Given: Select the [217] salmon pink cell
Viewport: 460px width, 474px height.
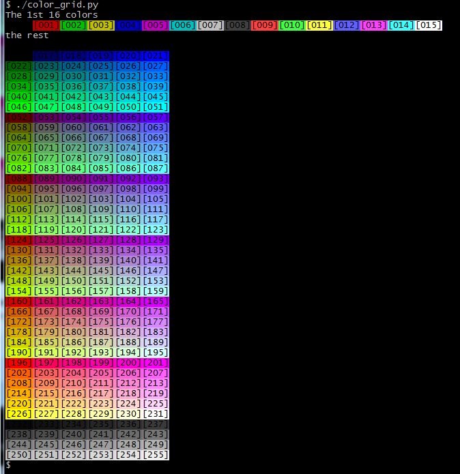Looking at the screenshot, I should pyautogui.click(x=101, y=394).
